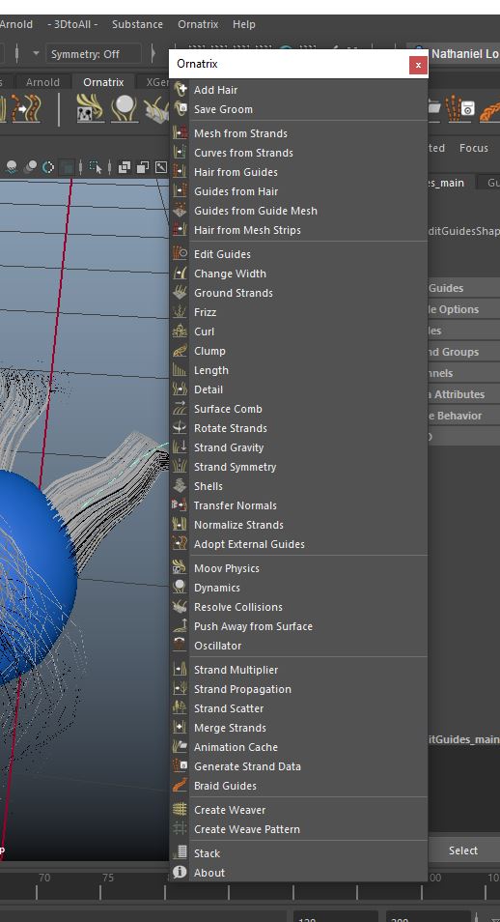Screen dimensions: 500x922
Task: Close the Ornatrix floating menu
Action: [x=418, y=65]
